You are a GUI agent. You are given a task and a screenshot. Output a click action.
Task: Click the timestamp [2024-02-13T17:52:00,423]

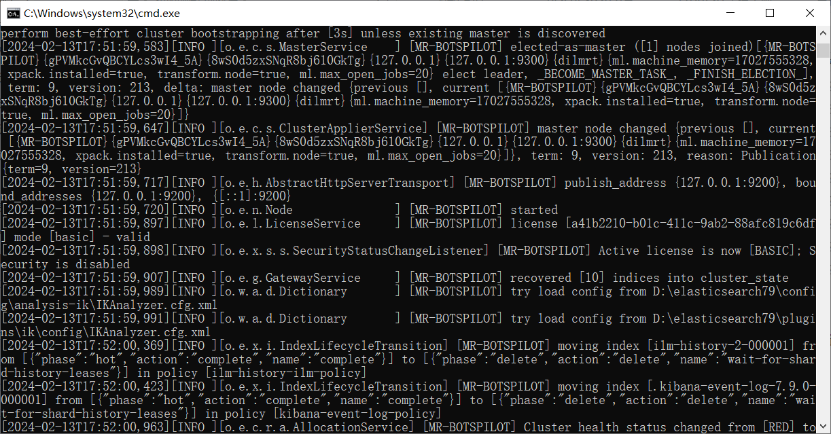86,386
